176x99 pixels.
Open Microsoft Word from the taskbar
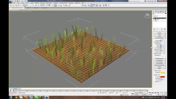pyautogui.click(x=31, y=97)
